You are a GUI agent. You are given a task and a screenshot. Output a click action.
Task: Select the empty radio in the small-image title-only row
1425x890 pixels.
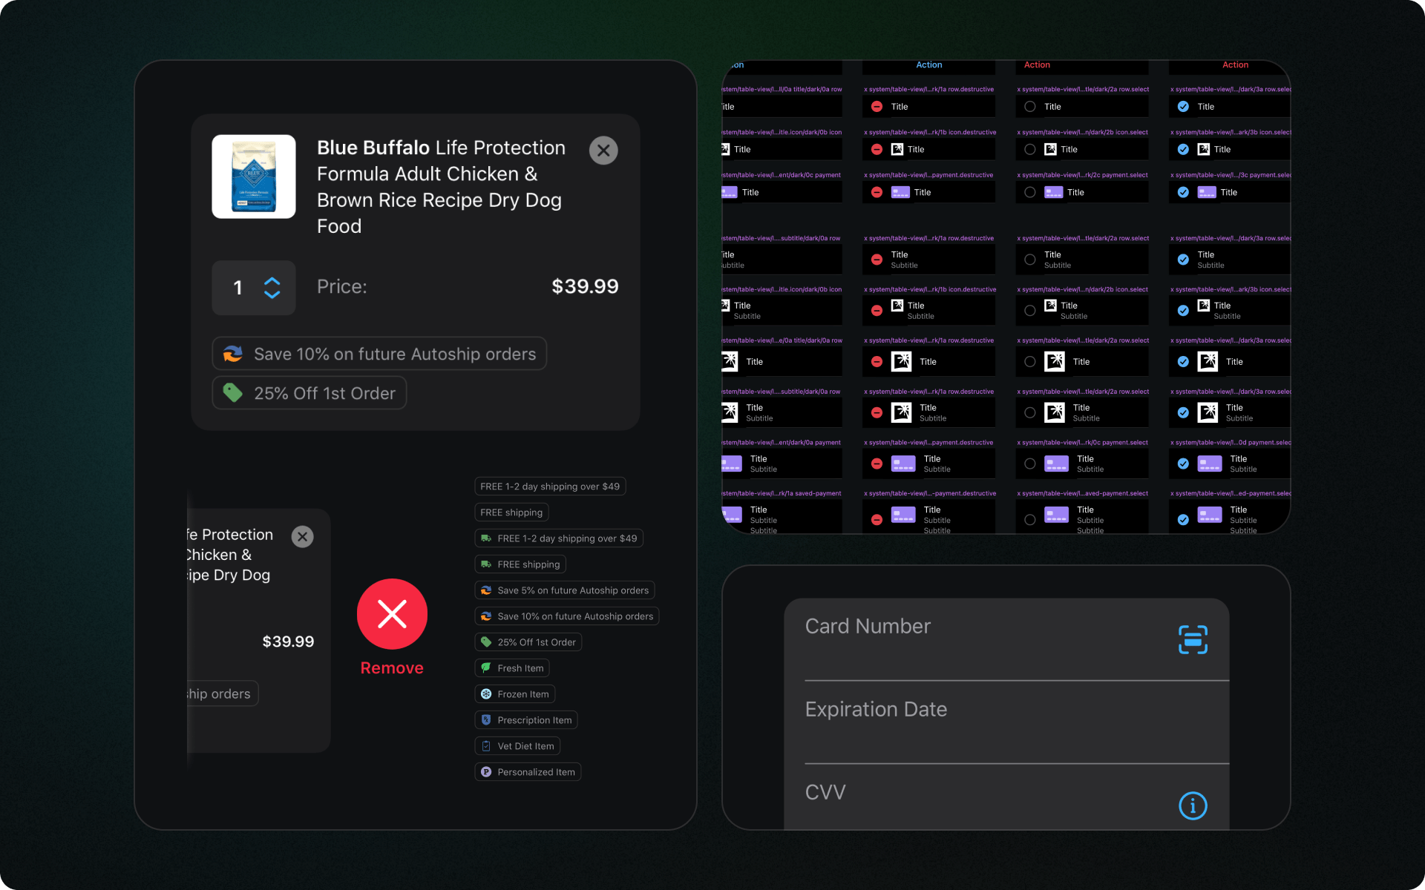click(1030, 149)
